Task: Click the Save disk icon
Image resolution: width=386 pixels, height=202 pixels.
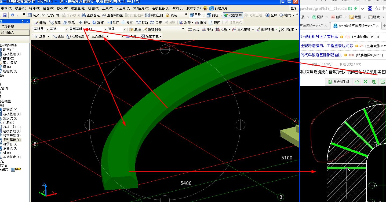Action: (5, 15)
